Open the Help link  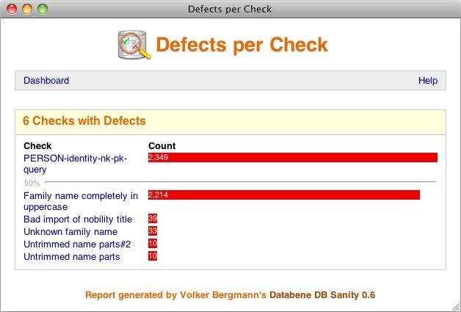point(427,81)
